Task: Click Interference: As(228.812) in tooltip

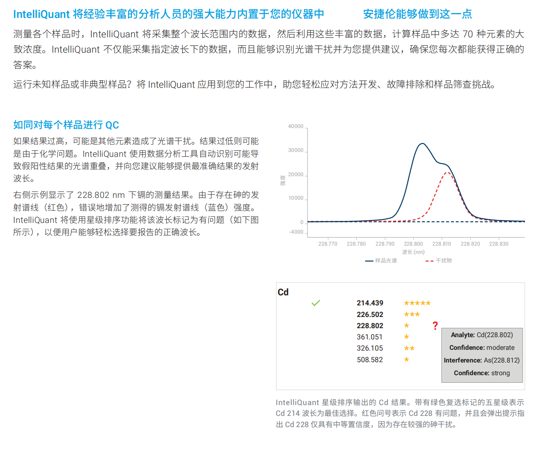Action: (x=482, y=360)
